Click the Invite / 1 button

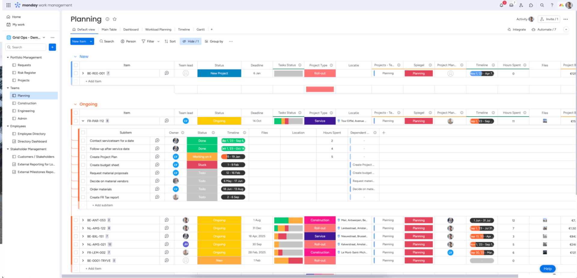point(549,19)
